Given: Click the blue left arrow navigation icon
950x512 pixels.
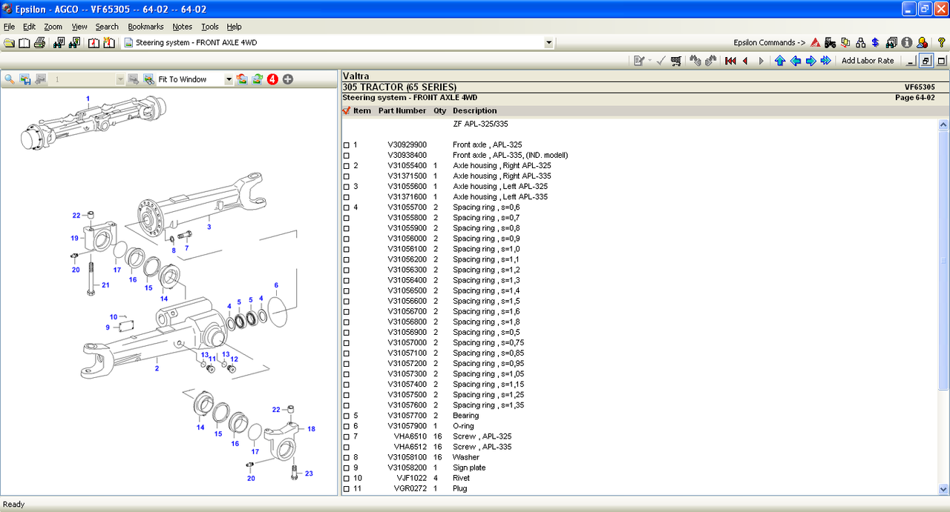Looking at the screenshot, I should pyautogui.click(x=795, y=61).
